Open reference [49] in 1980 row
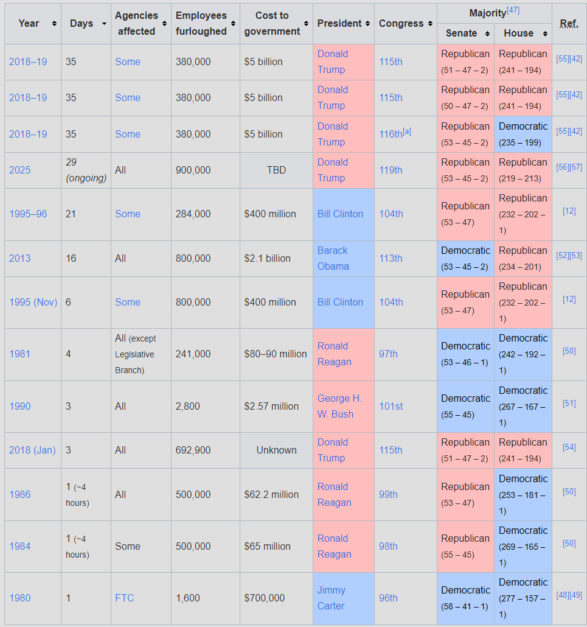 (x=576, y=595)
